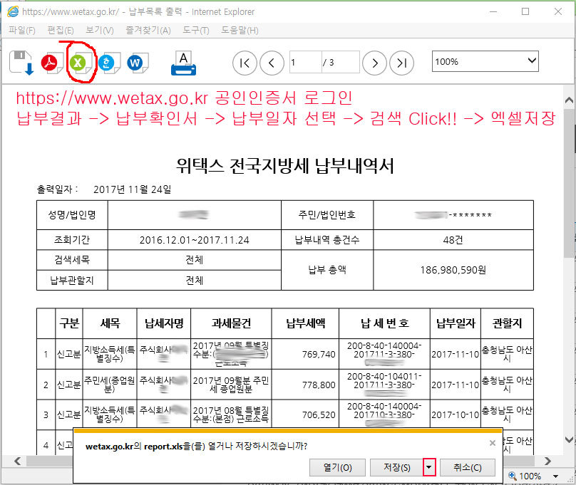The height and width of the screenshot is (485, 576).
Task: Click the 778,800 tax amount cell
Action: point(305,385)
